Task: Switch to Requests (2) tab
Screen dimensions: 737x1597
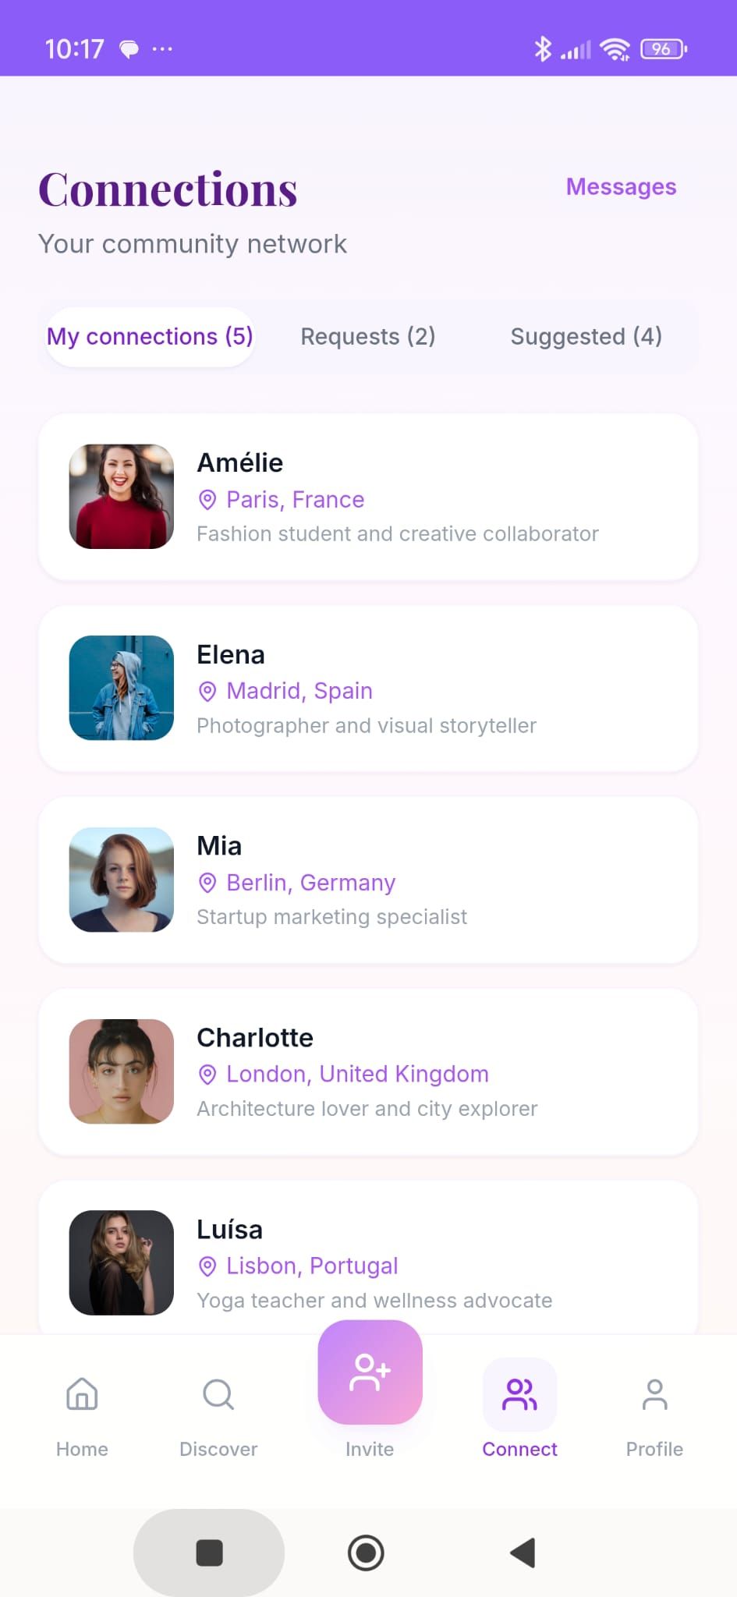Action: point(368,337)
